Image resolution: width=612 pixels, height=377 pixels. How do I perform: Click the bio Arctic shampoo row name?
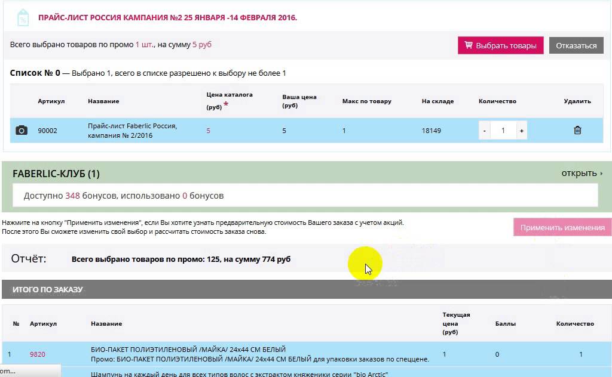(x=239, y=374)
